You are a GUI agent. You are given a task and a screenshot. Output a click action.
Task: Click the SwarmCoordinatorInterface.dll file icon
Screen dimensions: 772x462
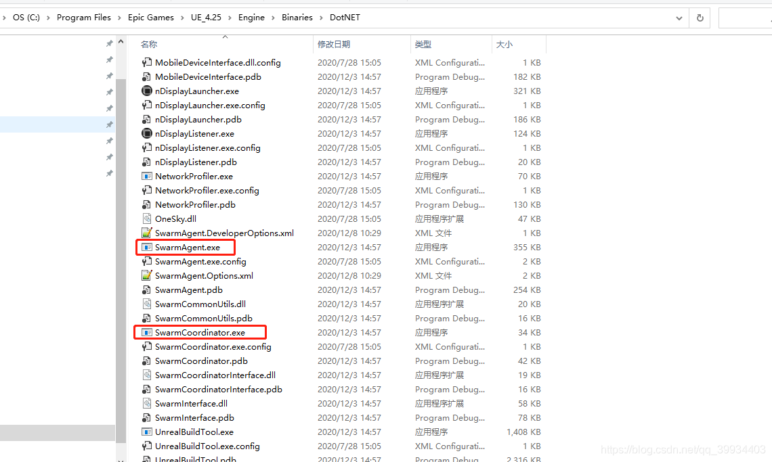(147, 375)
